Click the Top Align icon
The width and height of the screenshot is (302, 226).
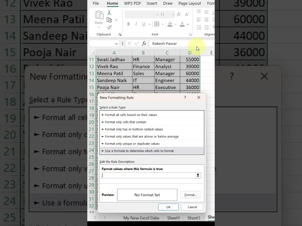pos(199,12)
